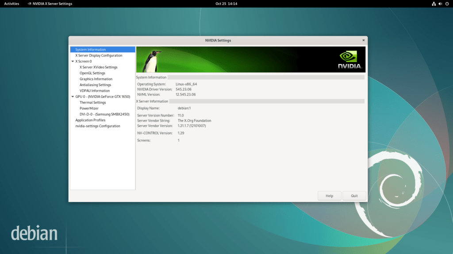Click the Help button
Viewport: 453px width, 254px height.
tap(329, 196)
